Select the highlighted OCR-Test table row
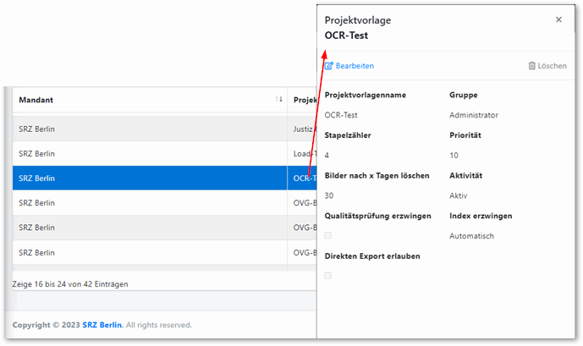This screenshot has width=583, height=346. 164,178
